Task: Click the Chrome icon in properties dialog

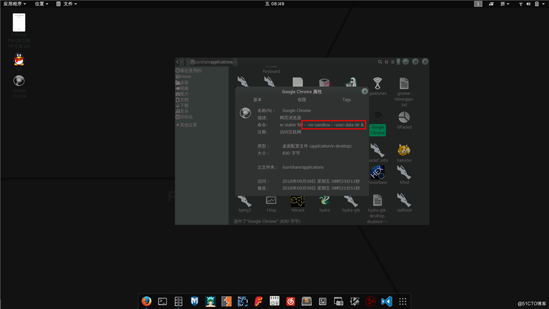Action: click(245, 113)
